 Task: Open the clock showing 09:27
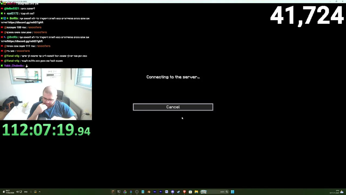[x=10, y=192]
